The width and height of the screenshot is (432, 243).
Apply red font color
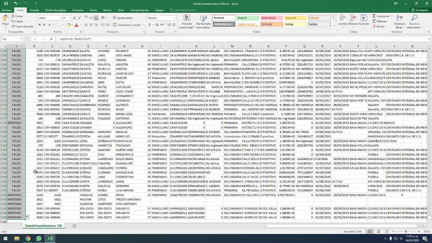76,25
